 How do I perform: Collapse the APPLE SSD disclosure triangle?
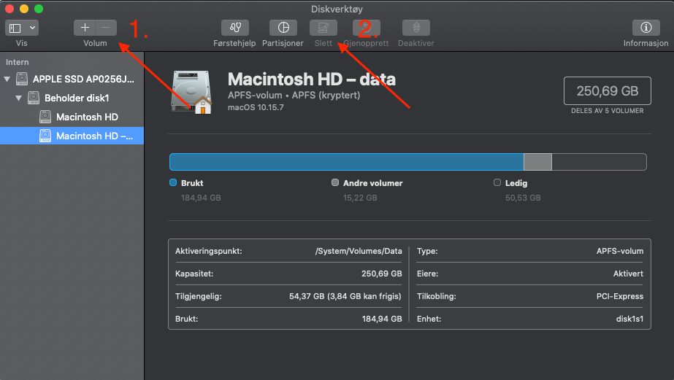coord(7,79)
